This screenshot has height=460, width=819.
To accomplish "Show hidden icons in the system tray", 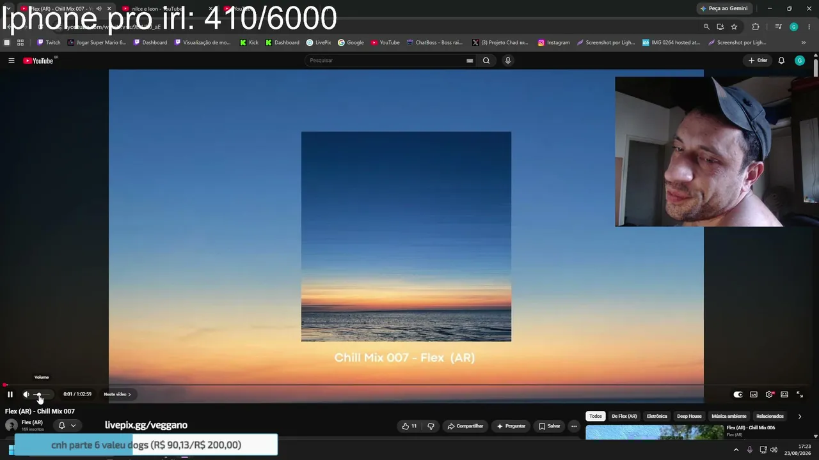I will [736, 450].
